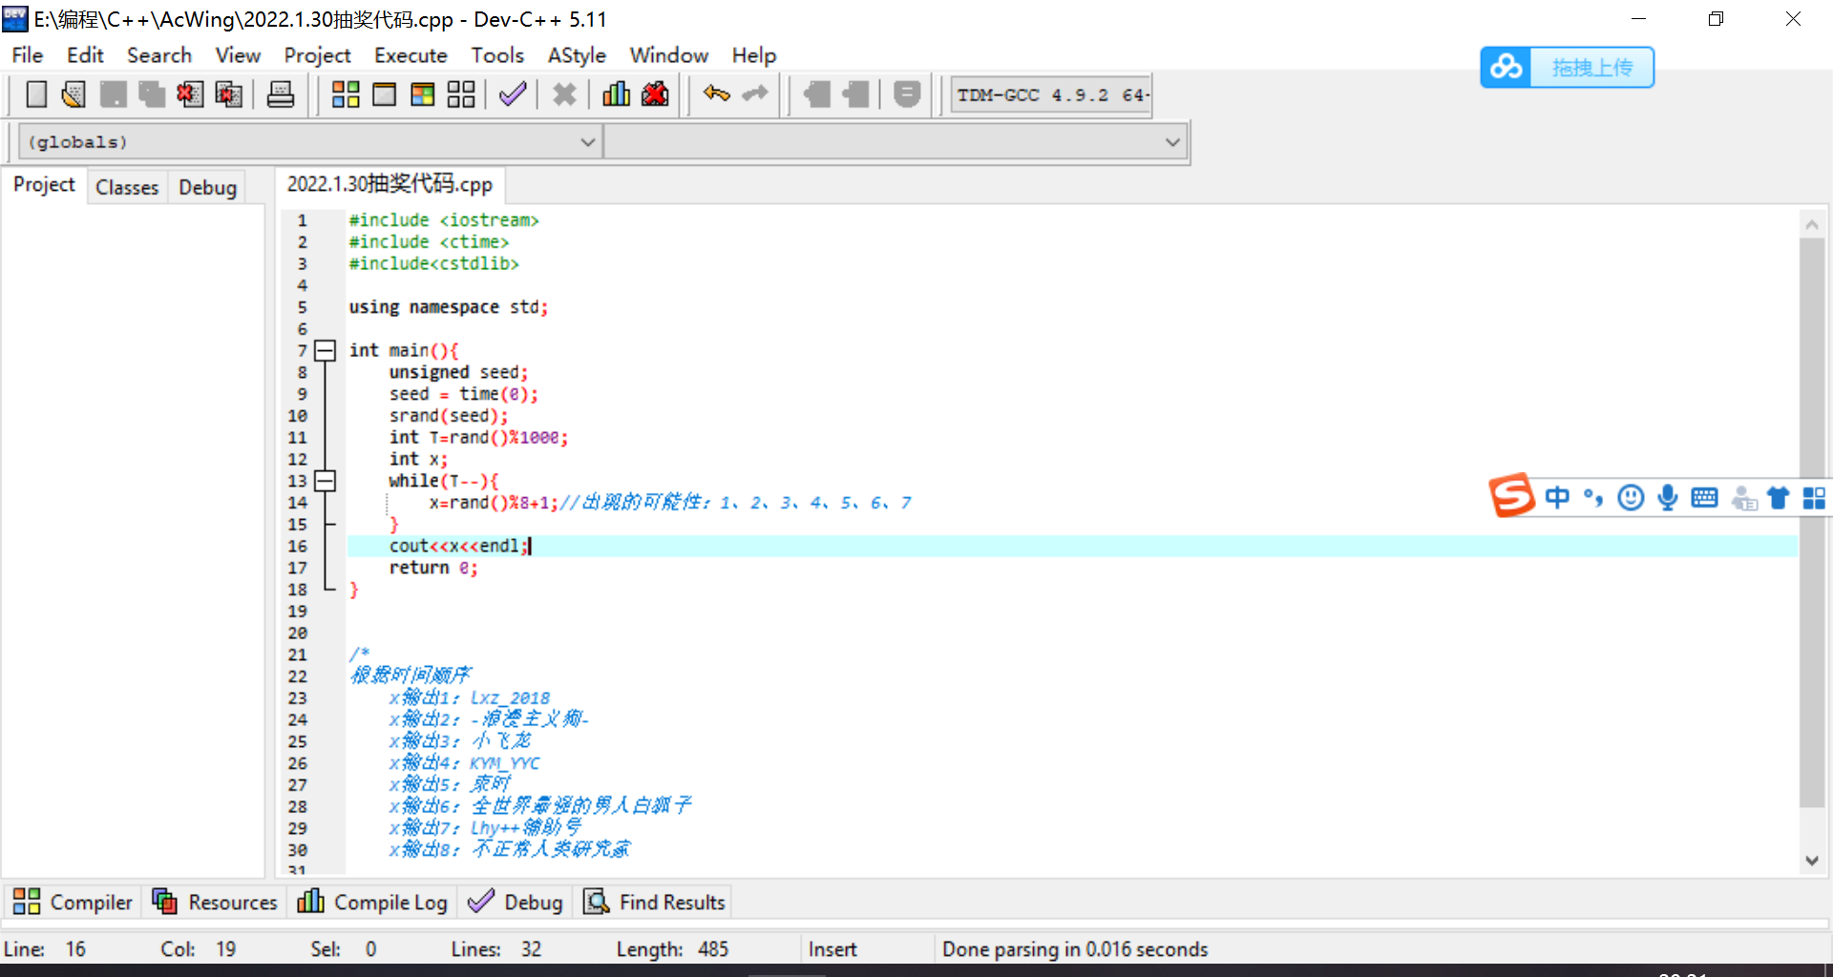Collapse the while loop fold marker
The image size is (1833, 977).
(x=326, y=481)
